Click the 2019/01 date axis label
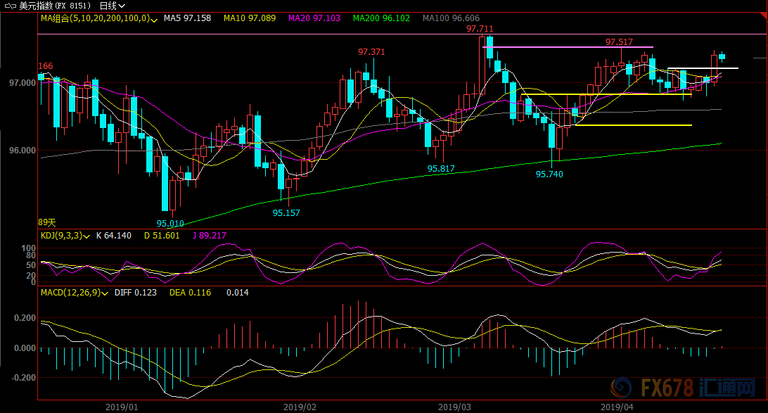 (122, 407)
